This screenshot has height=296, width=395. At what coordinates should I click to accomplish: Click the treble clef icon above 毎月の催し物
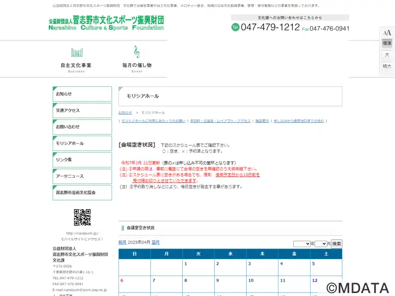pos(137,52)
